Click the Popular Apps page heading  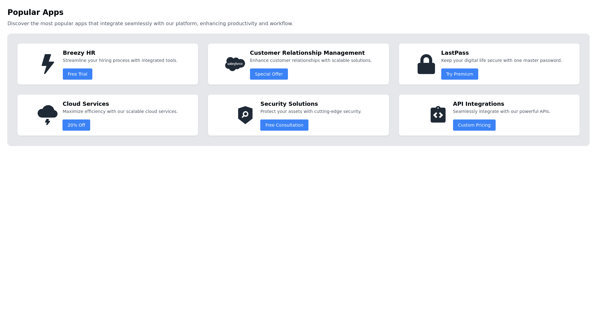(35, 12)
